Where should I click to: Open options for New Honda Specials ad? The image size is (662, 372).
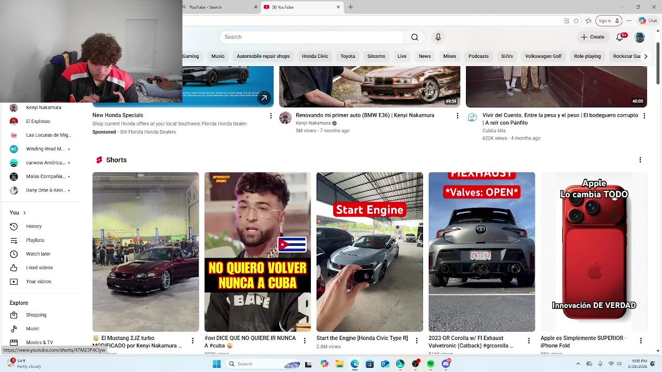click(270, 116)
